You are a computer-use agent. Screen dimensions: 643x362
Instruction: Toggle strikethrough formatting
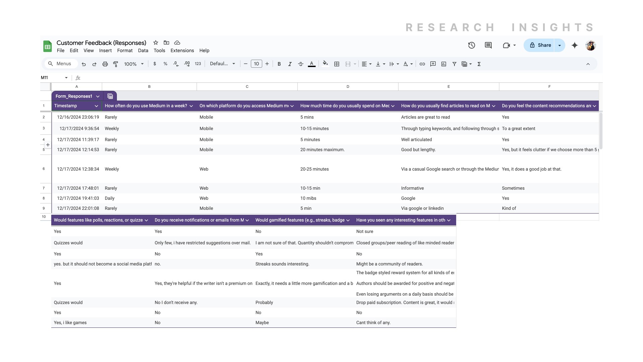300,64
